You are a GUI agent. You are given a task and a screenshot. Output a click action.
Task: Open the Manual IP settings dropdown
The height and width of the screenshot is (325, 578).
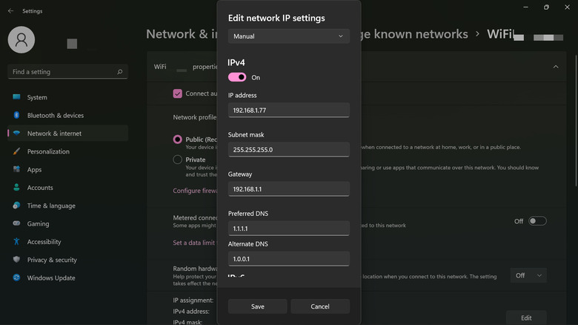[288, 36]
